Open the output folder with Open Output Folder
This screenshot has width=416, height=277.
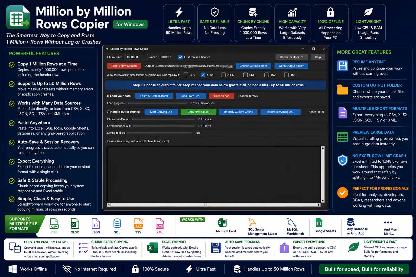point(291,66)
